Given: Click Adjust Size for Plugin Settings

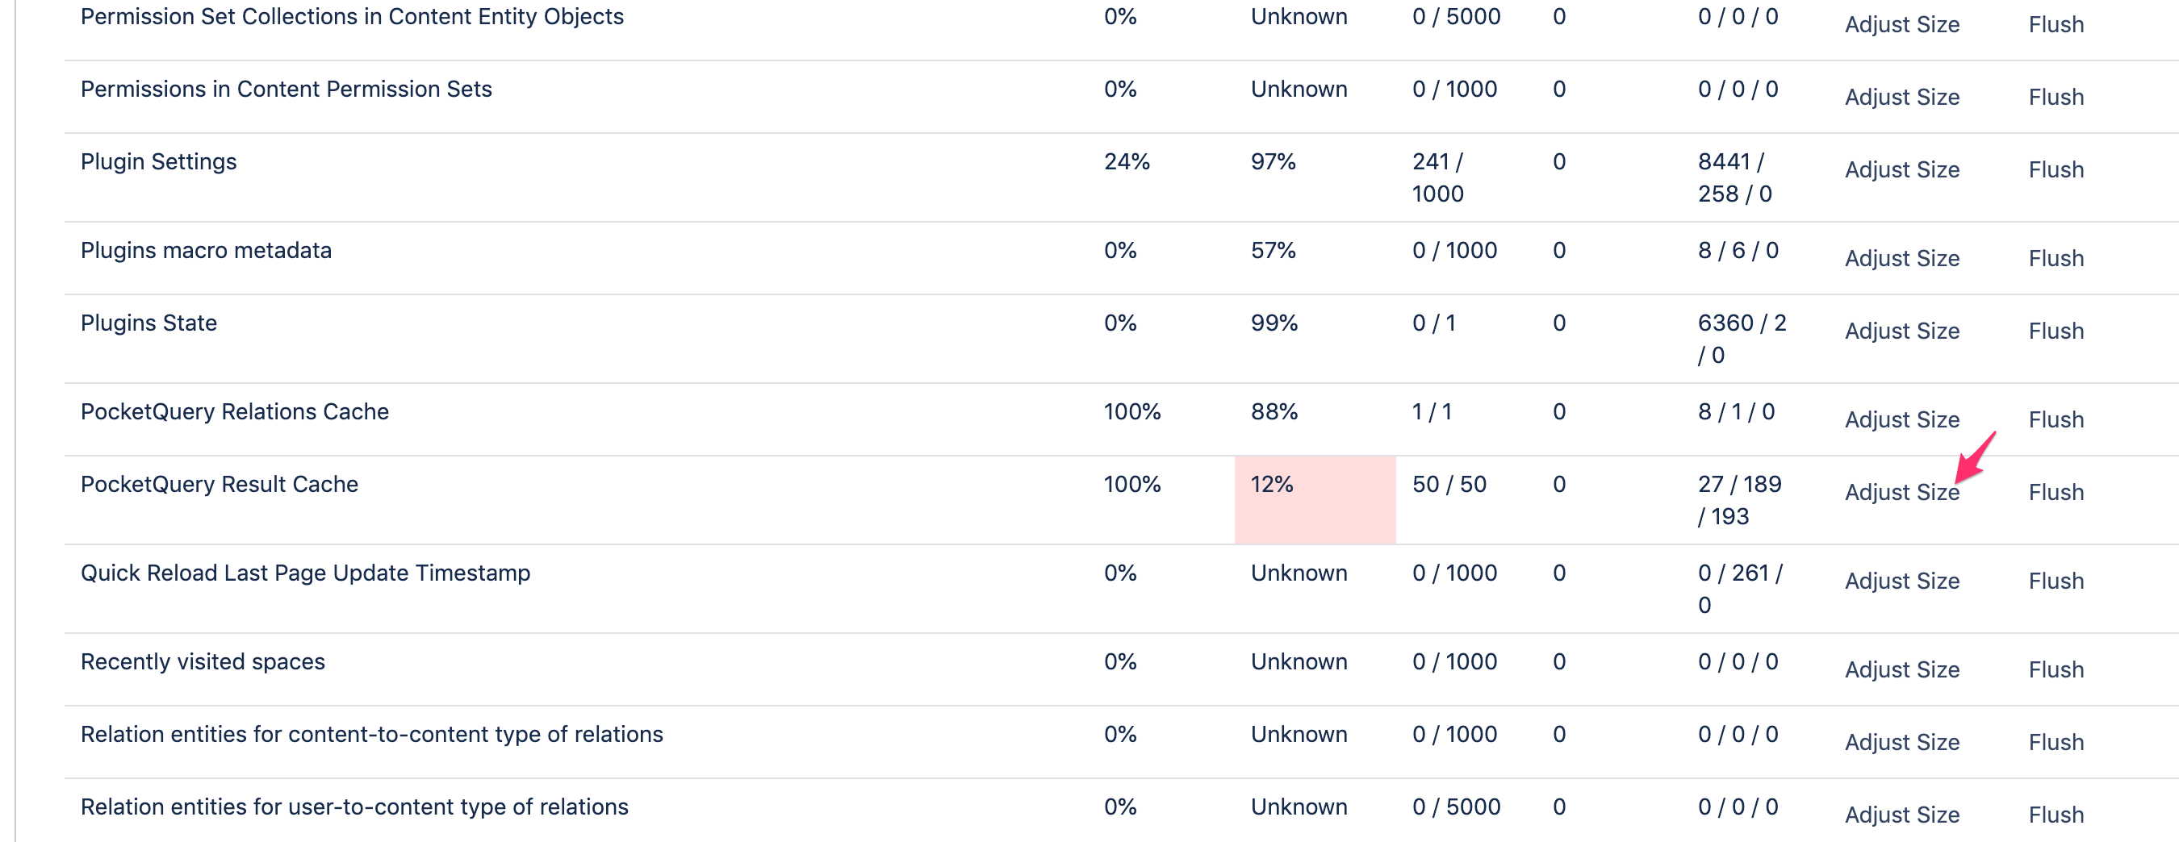Looking at the screenshot, I should pyautogui.click(x=1901, y=170).
